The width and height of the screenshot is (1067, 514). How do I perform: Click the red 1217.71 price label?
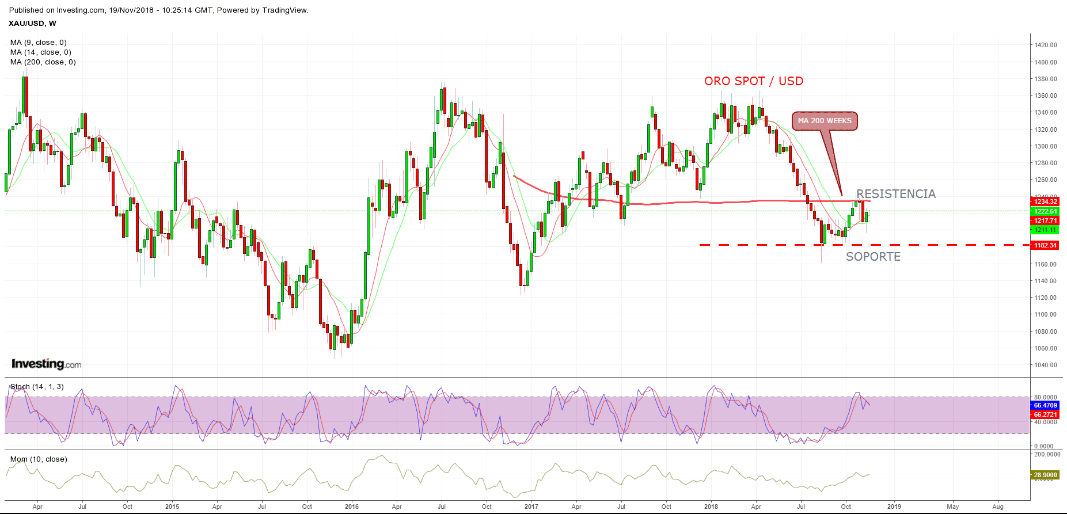pos(1045,220)
